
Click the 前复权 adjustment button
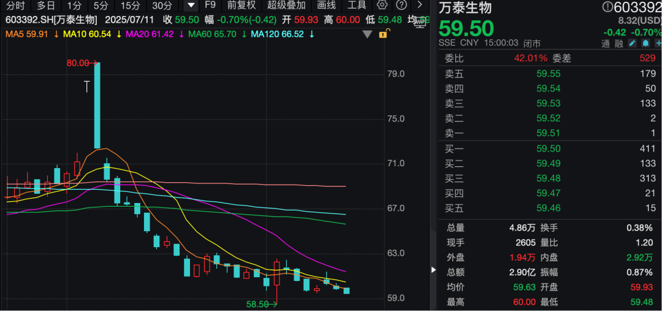pyautogui.click(x=242, y=6)
